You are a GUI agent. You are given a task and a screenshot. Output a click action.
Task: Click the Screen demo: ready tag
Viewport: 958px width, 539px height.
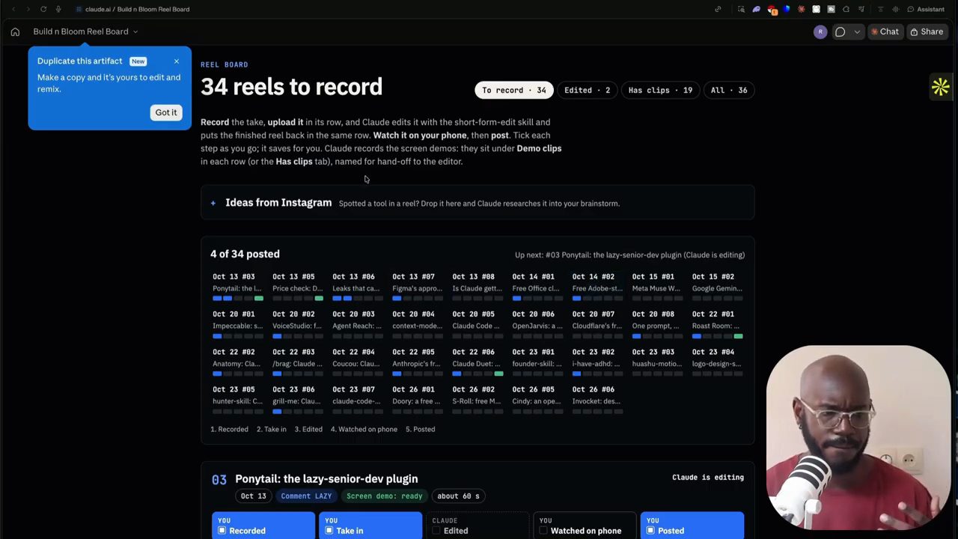[384, 496]
